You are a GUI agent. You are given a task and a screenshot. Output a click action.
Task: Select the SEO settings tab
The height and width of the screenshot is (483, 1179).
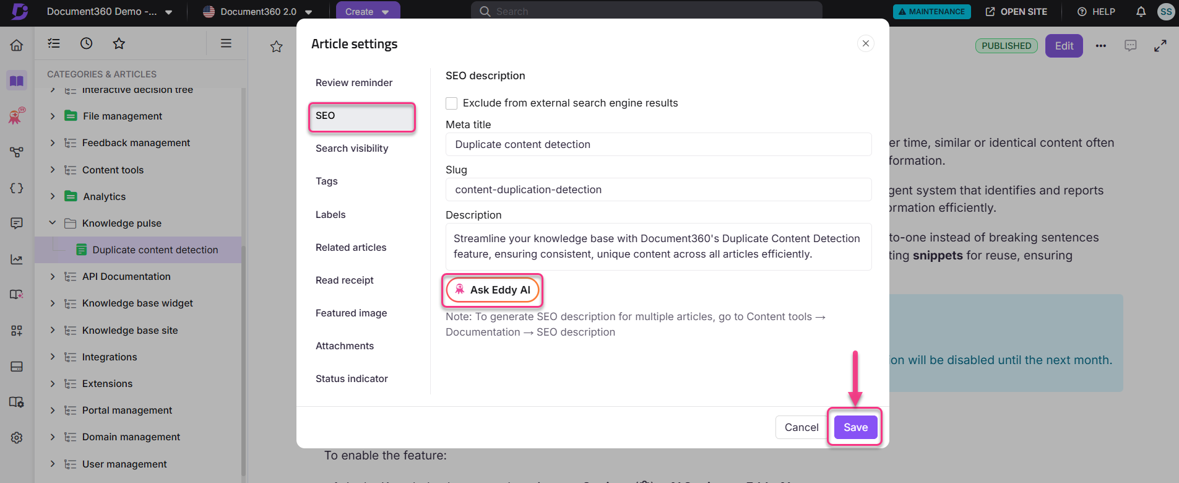(x=362, y=117)
